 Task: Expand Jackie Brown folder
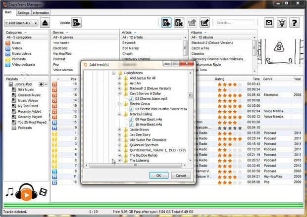point(119,130)
